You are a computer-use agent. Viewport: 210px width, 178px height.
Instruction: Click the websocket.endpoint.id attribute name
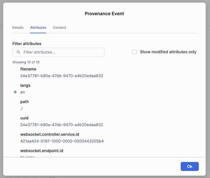[42, 151]
